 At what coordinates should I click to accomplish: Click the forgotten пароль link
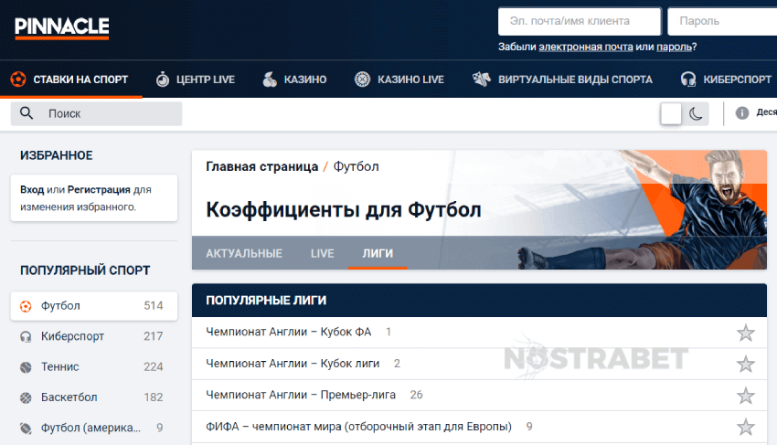coord(674,48)
